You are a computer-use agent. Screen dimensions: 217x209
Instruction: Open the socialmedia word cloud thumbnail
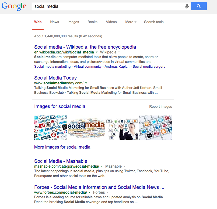tap(86, 128)
